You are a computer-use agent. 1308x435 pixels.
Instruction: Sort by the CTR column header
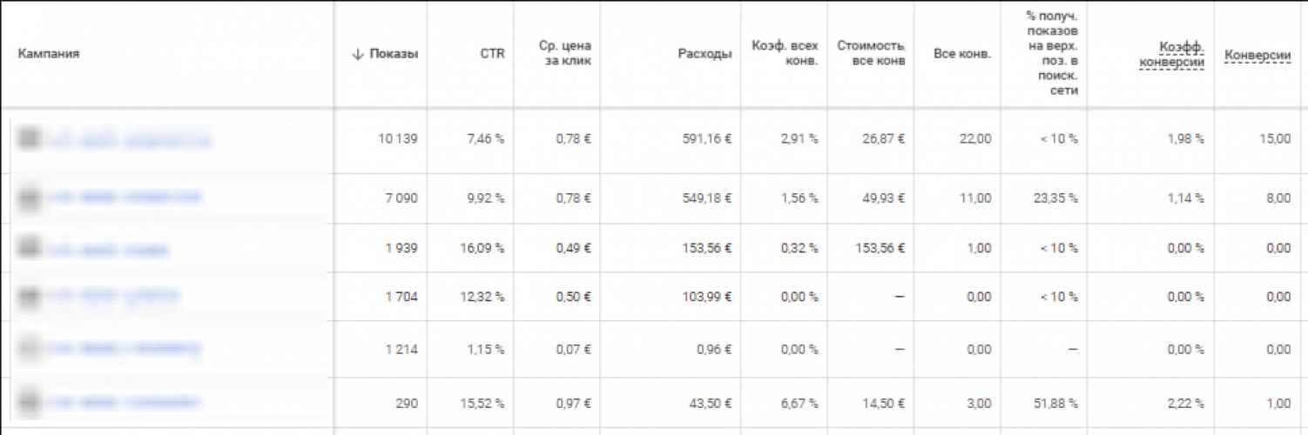(492, 54)
